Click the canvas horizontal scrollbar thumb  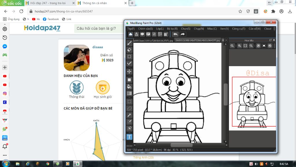coord(182,145)
